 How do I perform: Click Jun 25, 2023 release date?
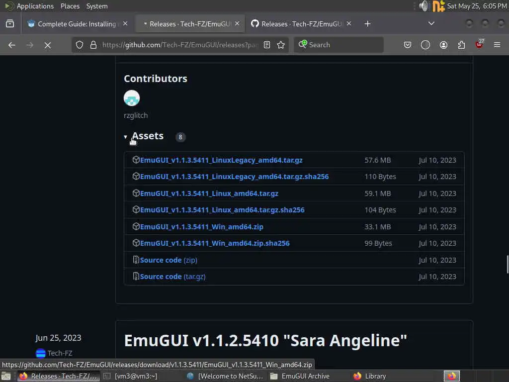click(x=59, y=338)
